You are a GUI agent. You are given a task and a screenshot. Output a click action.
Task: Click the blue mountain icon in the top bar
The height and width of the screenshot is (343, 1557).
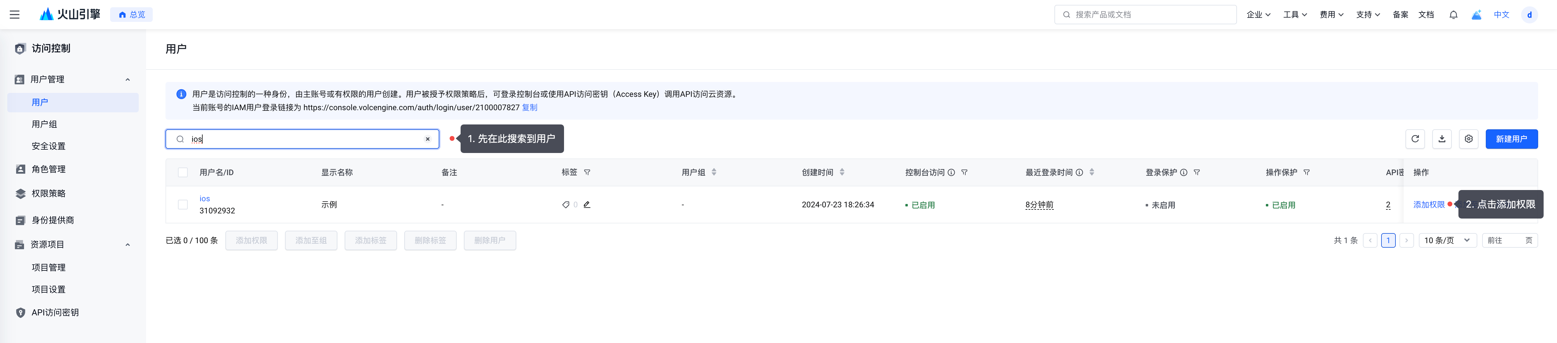click(x=1477, y=15)
